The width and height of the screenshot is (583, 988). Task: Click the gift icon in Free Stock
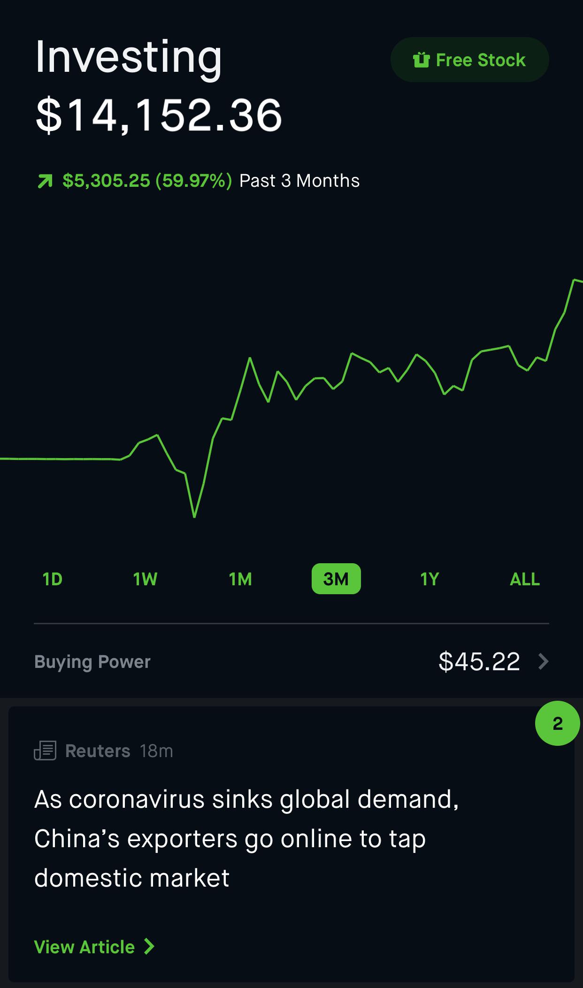[x=421, y=60]
